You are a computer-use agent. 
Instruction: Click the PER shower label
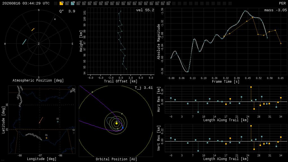(282, 3)
